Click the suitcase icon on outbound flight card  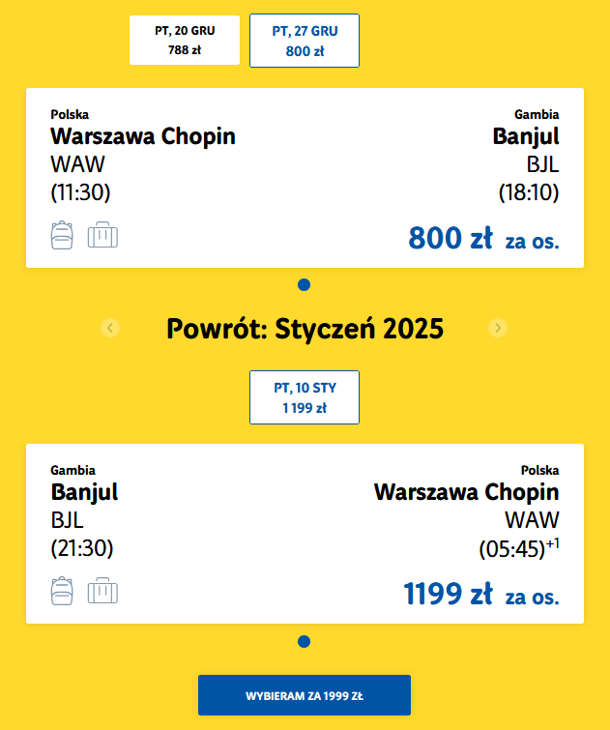tap(102, 235)
